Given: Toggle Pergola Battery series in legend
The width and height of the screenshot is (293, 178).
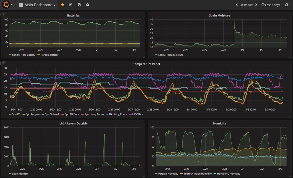Looking at the screenshot, I should [49, 55].
